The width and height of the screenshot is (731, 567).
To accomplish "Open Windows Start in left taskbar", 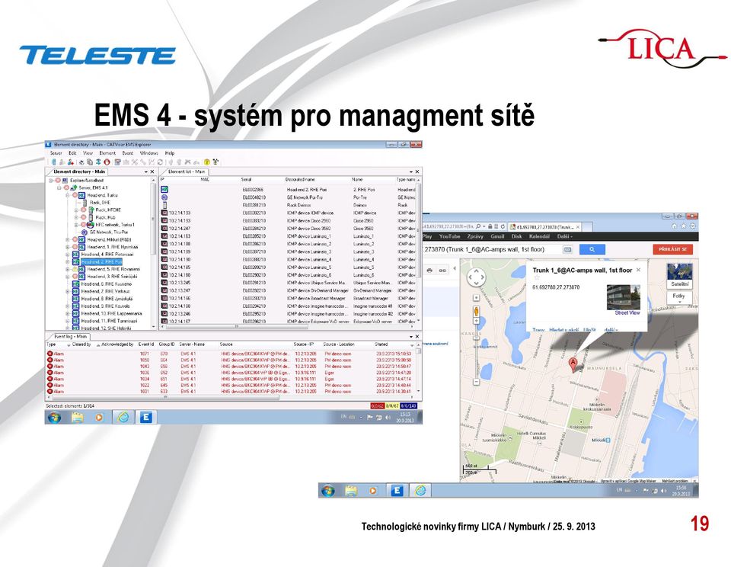I will click(55, 417).
